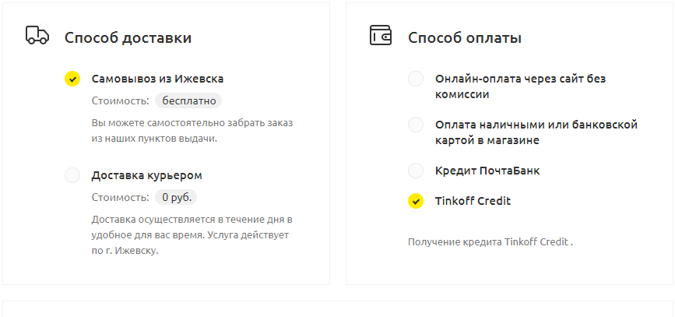675x317 pixels.
Task: Click the pickup points description text
Action: [192, 131]
